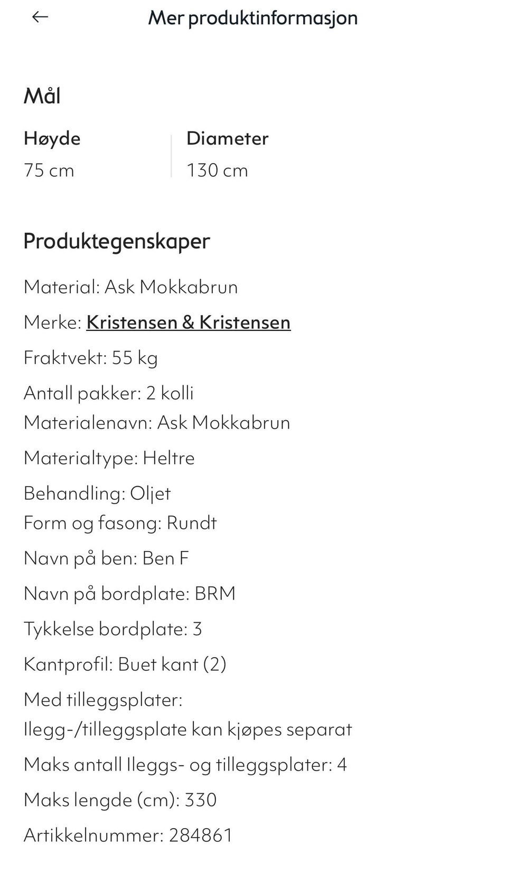507x873 pixels.
Task: Select 'Form og fasong: Rundt' text
Action: click(120, 523)
